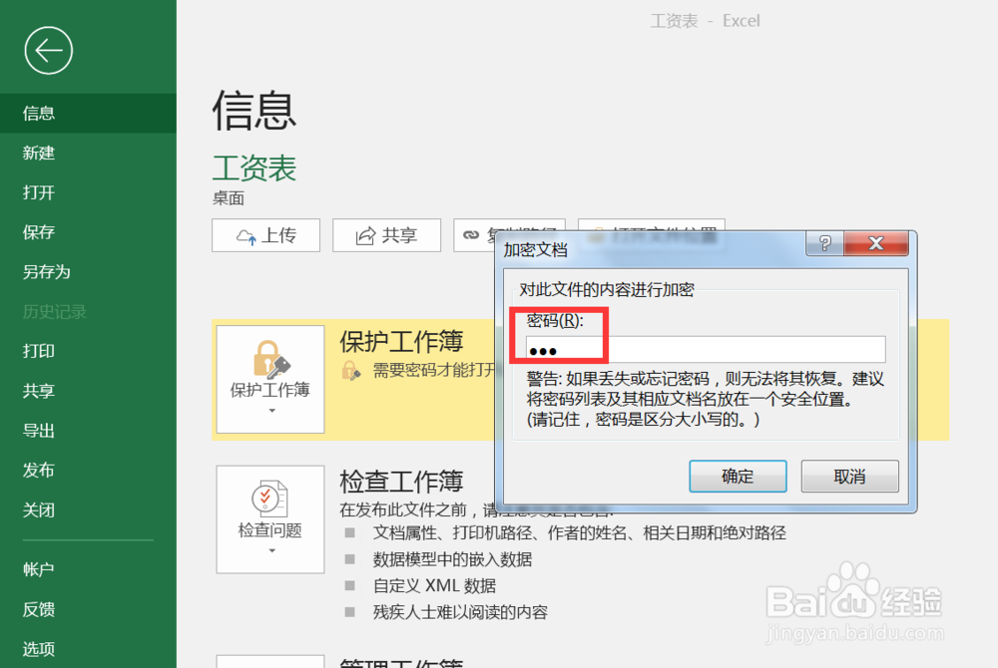Confirm password with the 确定 button

[x=738, y=477]
